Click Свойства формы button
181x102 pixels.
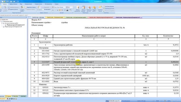click(x=109, y=7)
